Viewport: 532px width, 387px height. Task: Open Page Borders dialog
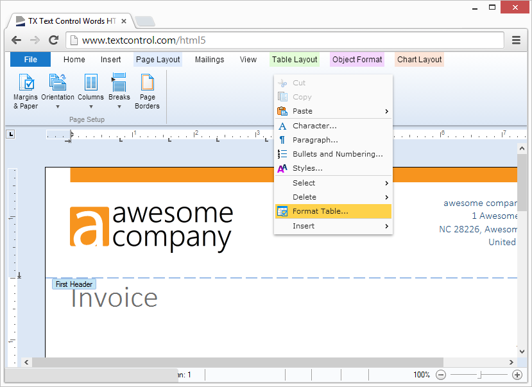pos(147,92)
